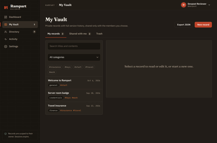This screenshot has width=217, height=143.
Task: Switch to the Shared with me tab
Action: [80, 34]
